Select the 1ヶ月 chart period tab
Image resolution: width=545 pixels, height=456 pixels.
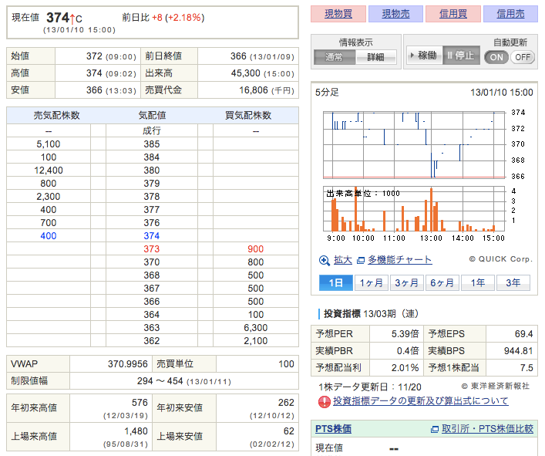tap(372, 283)
